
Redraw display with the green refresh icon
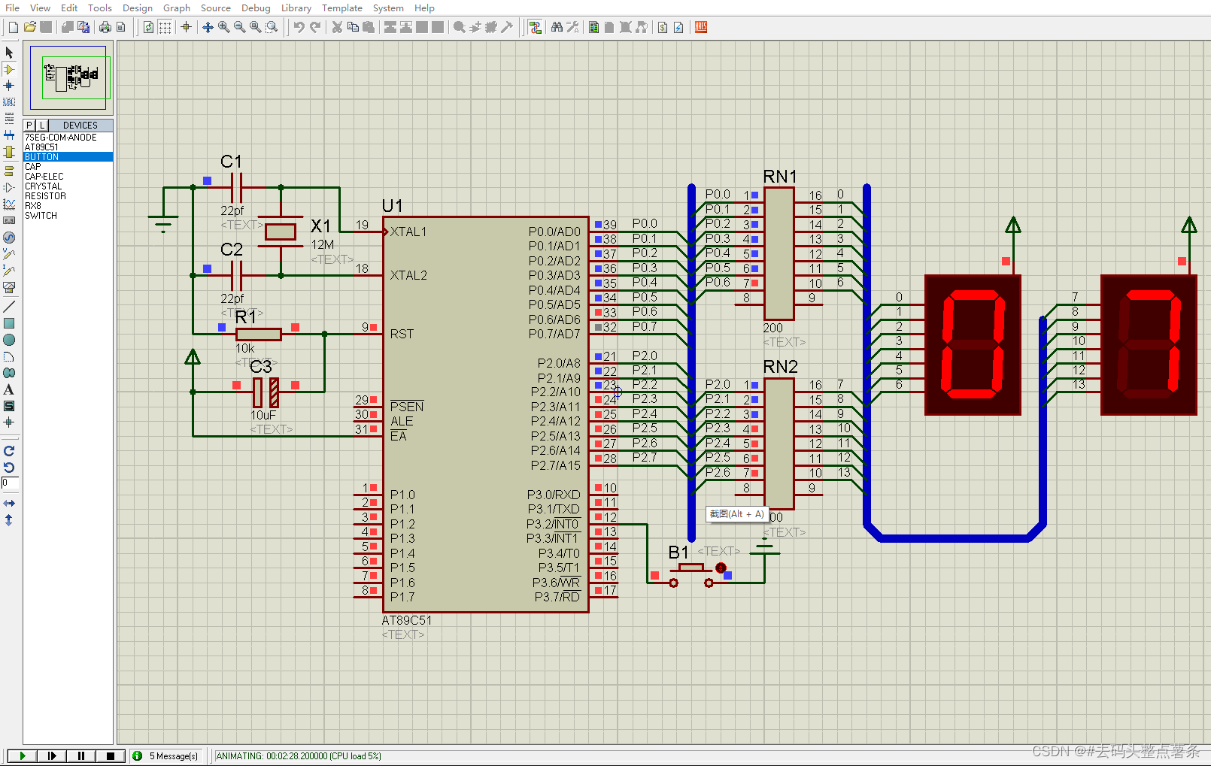point(148,27)
